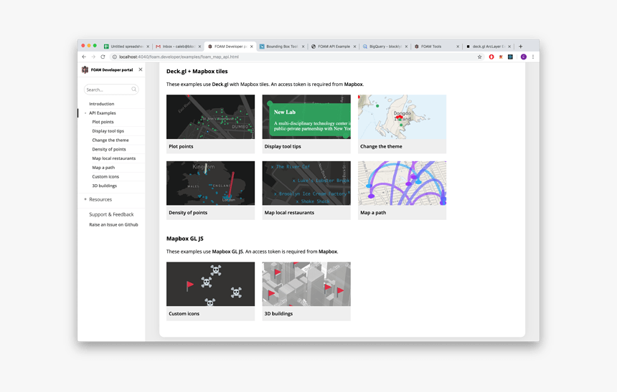
Task: Open Raise an Issue on Github link
Action: (x=113, y=224)
